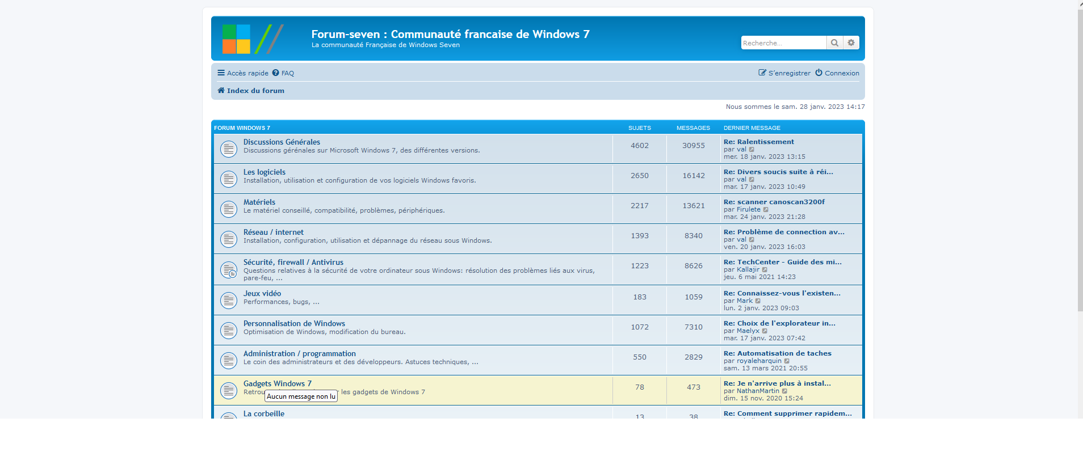The image size is (1083, 456).
Task: View latest post icon in Discussions Générales row
Action: [x=752, y=150]
